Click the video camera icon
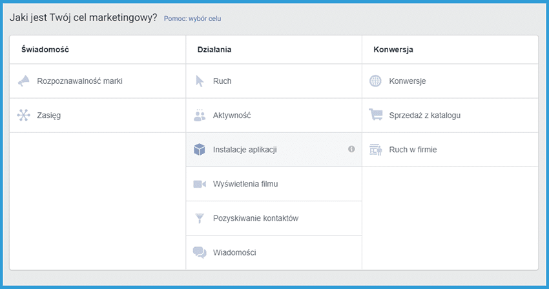Screen dimensions: 549x289 click(x=200, y=184)
